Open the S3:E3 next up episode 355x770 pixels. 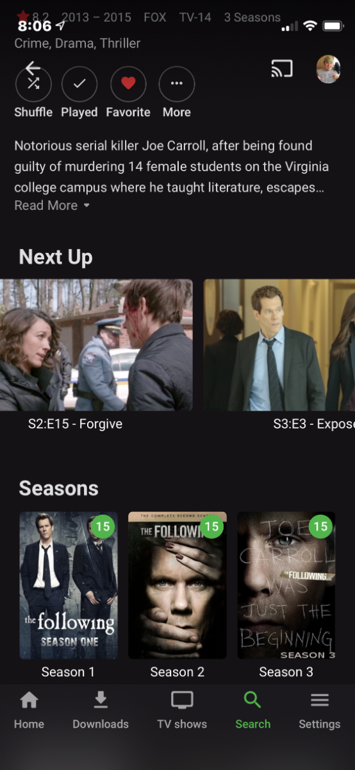(279, 345)
